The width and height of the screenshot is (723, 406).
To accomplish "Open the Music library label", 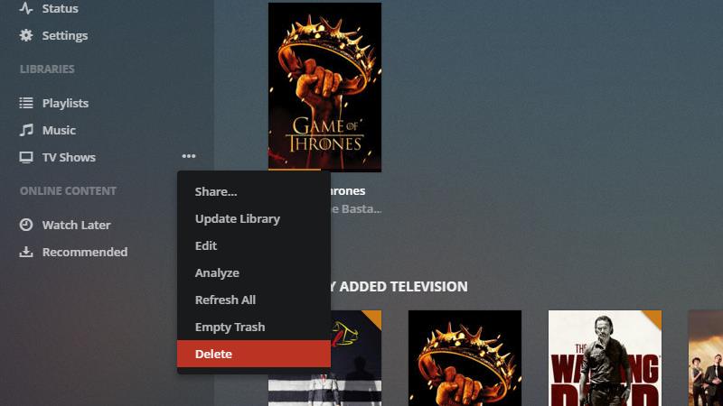I will pyautogui.click(x=59, y=130).
